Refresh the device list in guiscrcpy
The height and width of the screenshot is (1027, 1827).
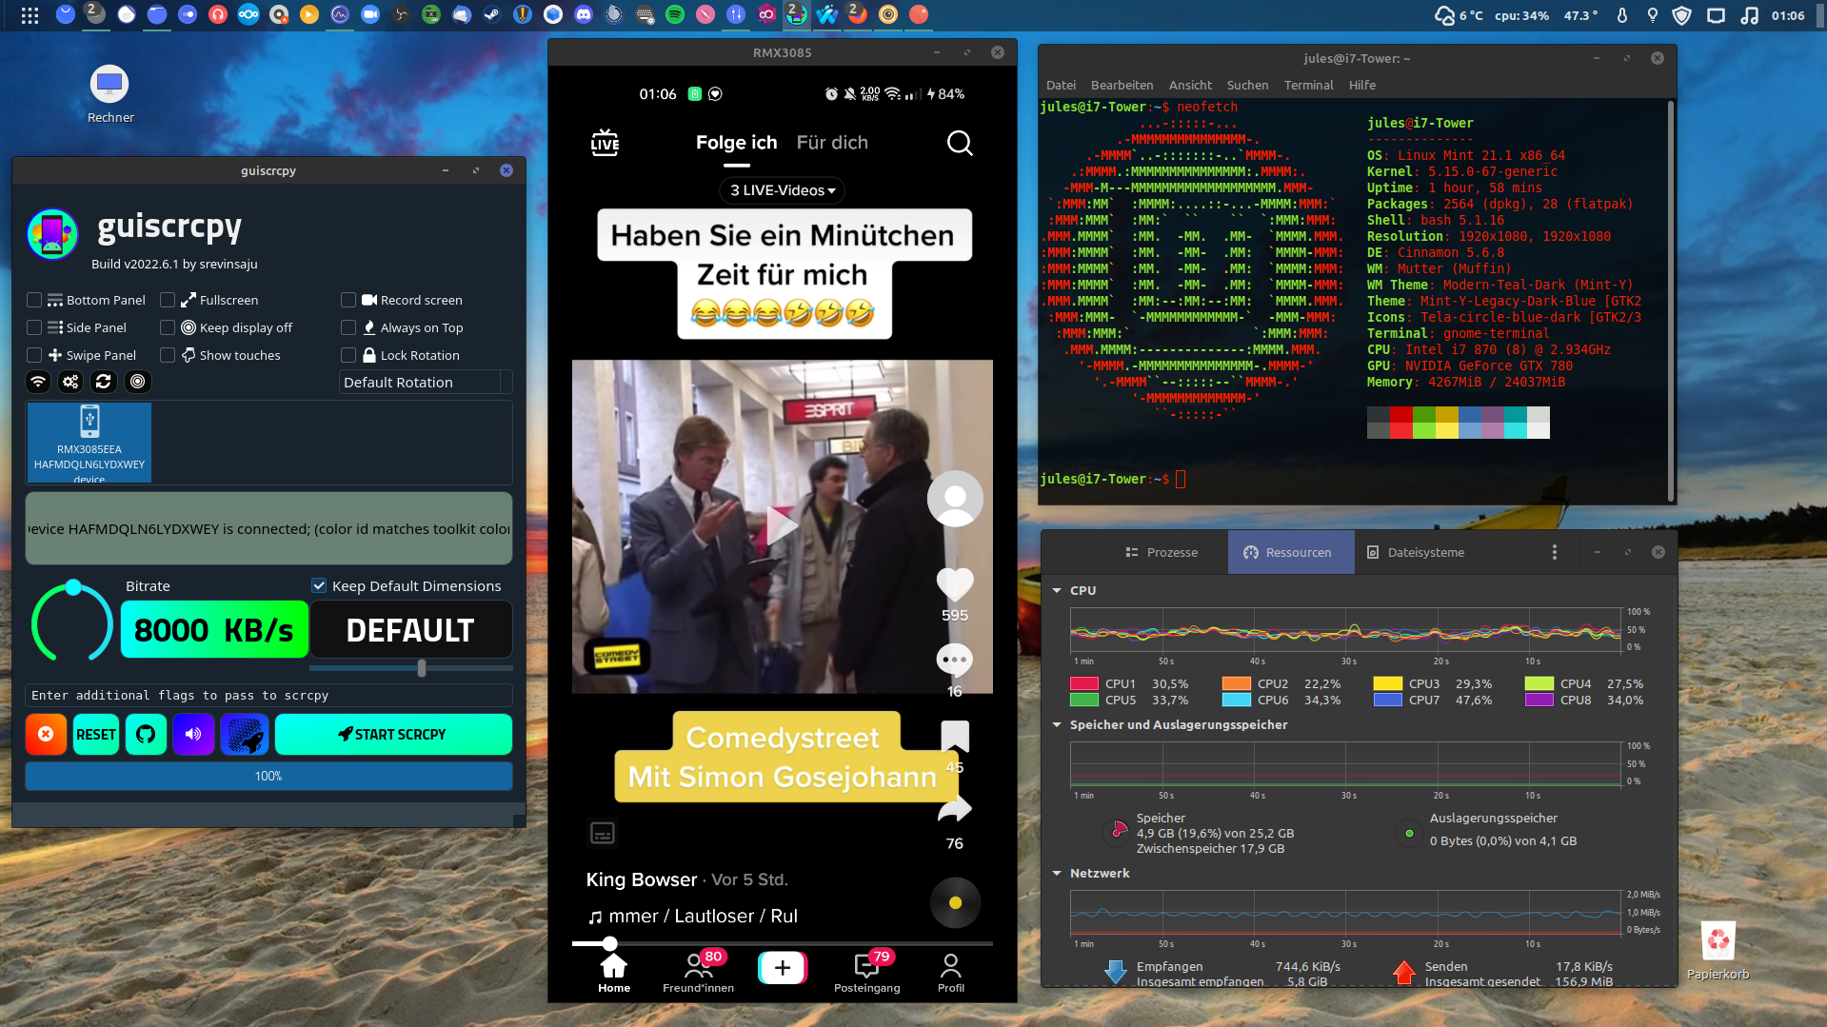104,382
